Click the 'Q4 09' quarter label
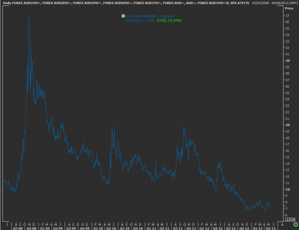299x230 pixels. tap(85, 228)
